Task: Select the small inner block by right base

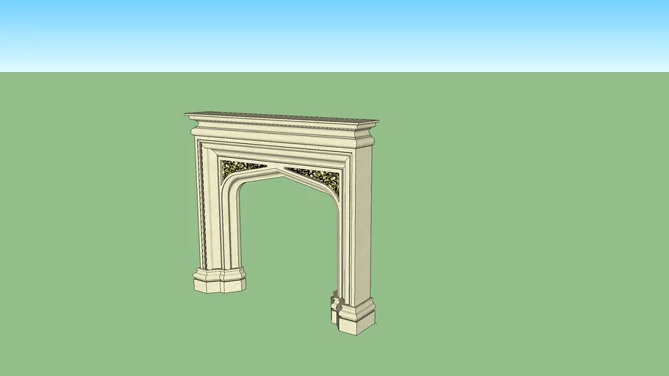Action: 334,301
